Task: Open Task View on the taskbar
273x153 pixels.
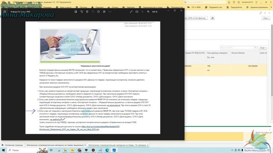Action: [51, 150]
